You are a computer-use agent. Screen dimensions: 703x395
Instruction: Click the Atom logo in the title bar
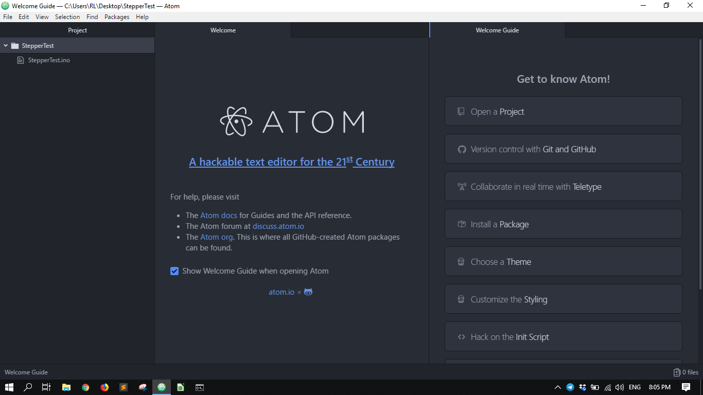pos(6,6)
